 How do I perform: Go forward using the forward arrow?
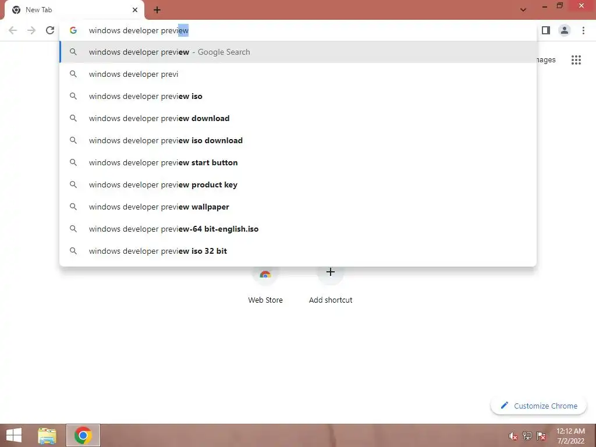31,30
